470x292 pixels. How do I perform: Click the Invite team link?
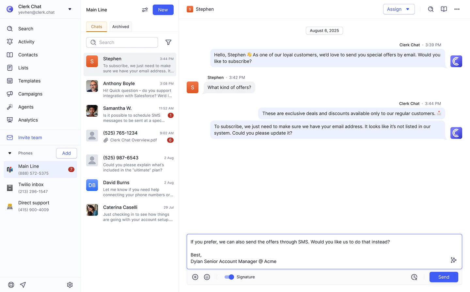tap(30, 138)
